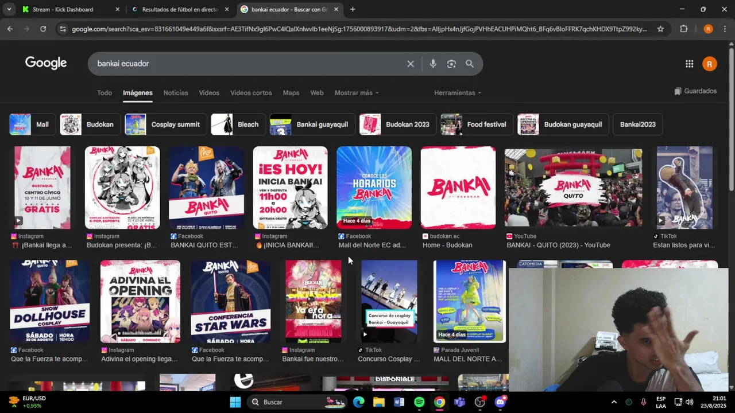
Task: Start voice search with the microphone icon
Action: pos(433,64)
